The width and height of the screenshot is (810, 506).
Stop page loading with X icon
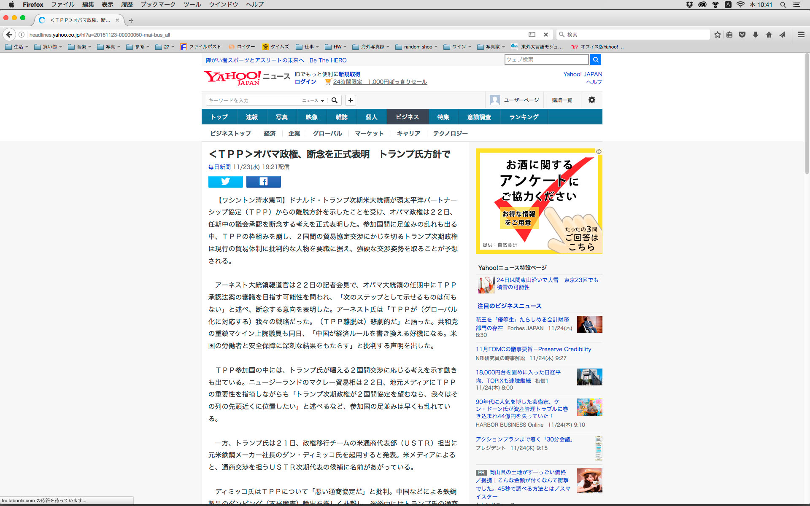545,35
